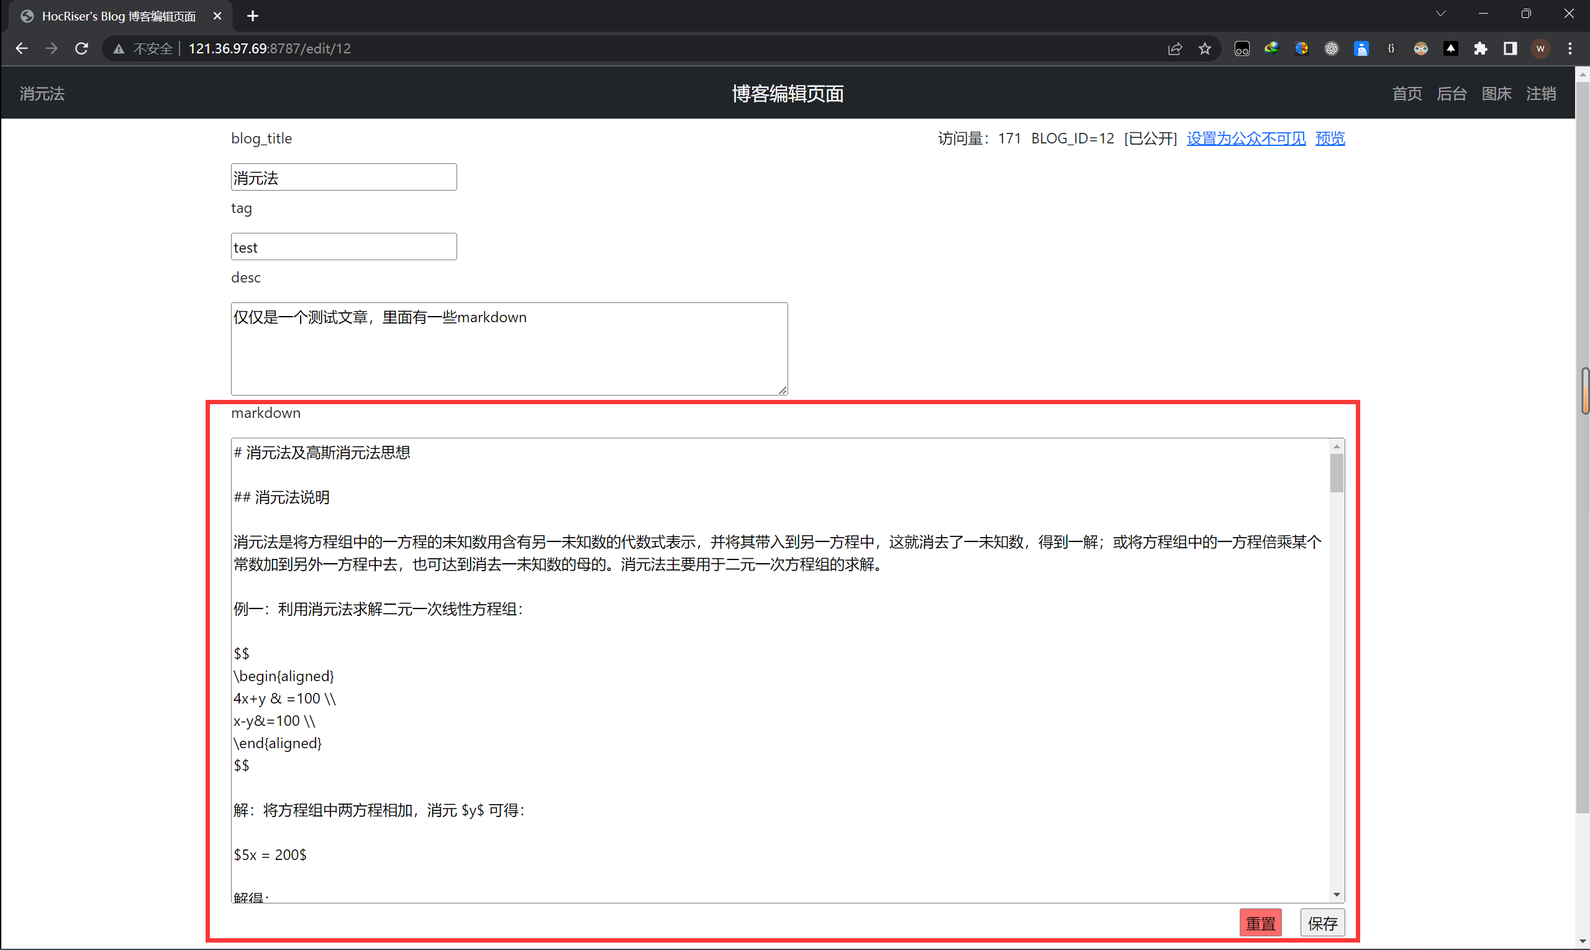
Task: Click the share page icon
Action: click(1174, 48)
